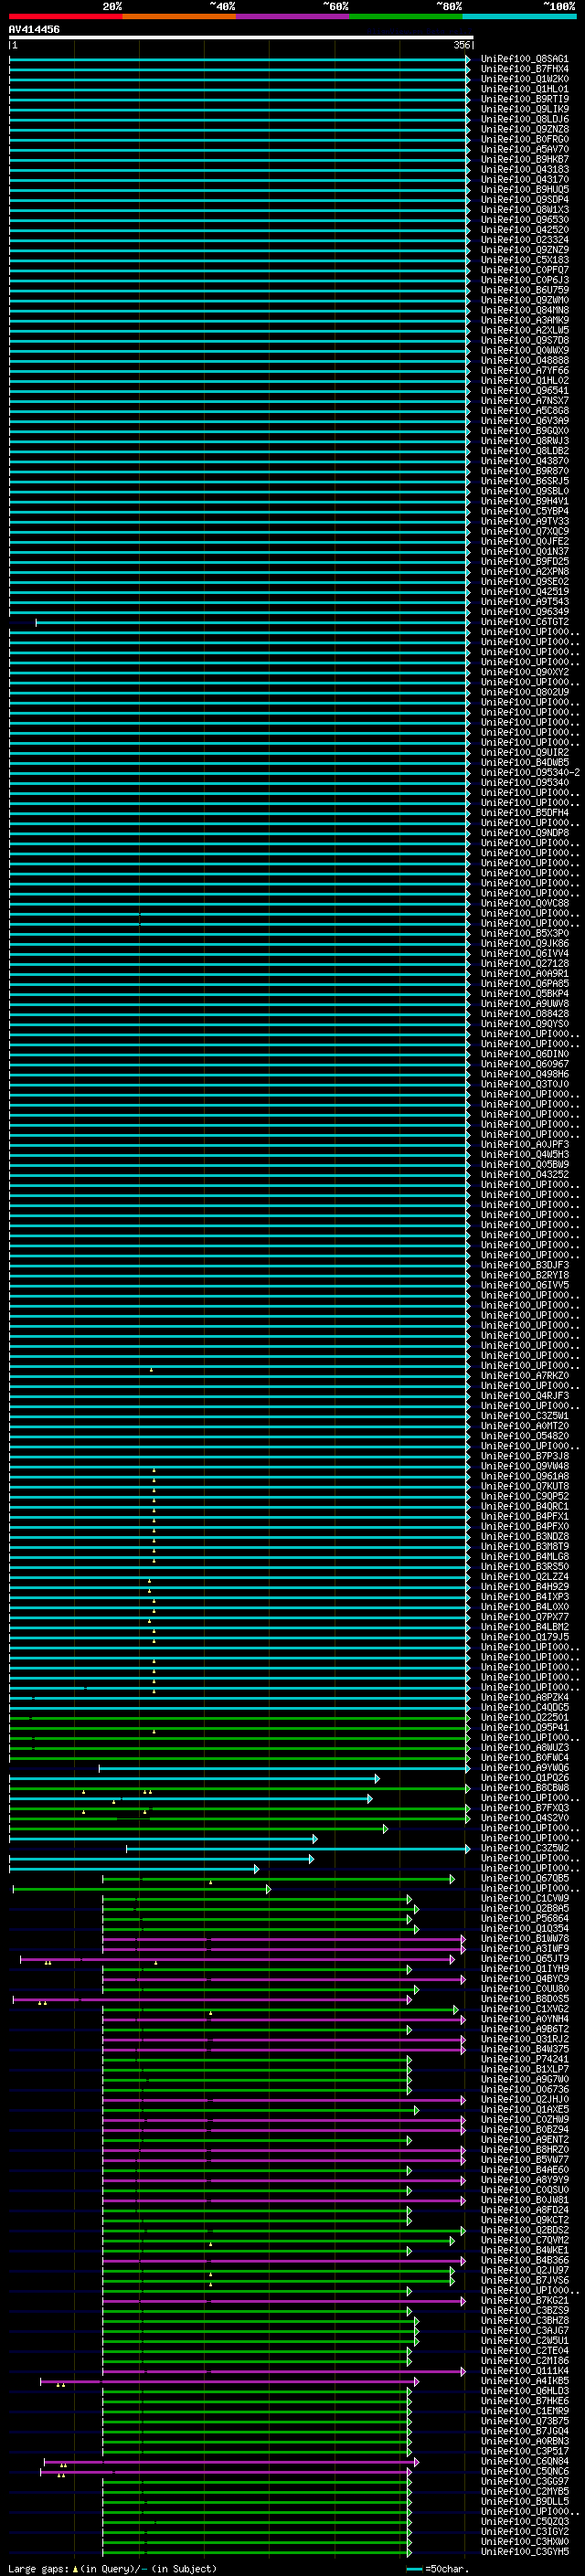The image size is (585, 2576).
Task: Select the UniRef100_P56864 label
Action: (x=525, y=1918)
